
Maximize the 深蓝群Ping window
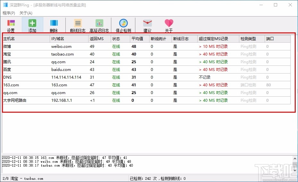[x=276, y=5]
